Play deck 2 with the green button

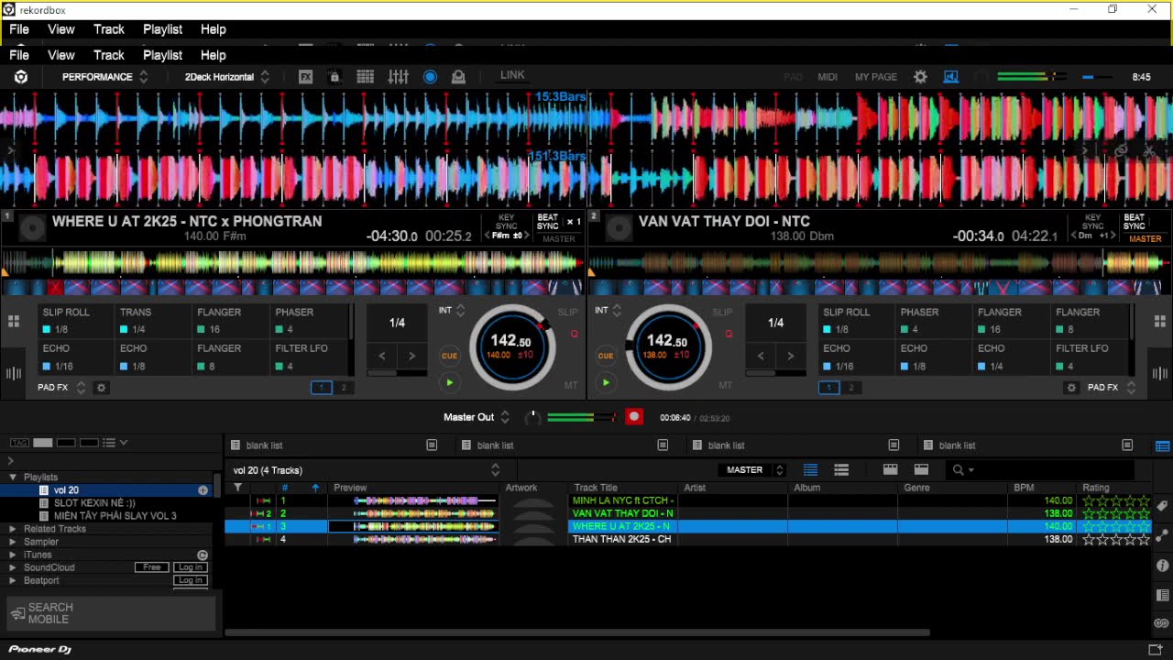click(606, 383)
